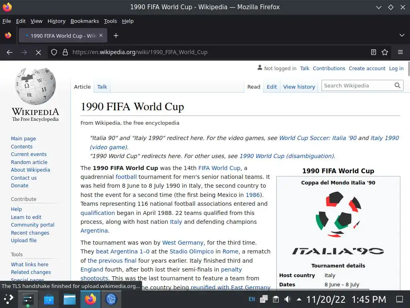The height and width of the screenshot is (308, 410).
Task: Open Firefox hamburger application menu
Action: coord(400,52)
